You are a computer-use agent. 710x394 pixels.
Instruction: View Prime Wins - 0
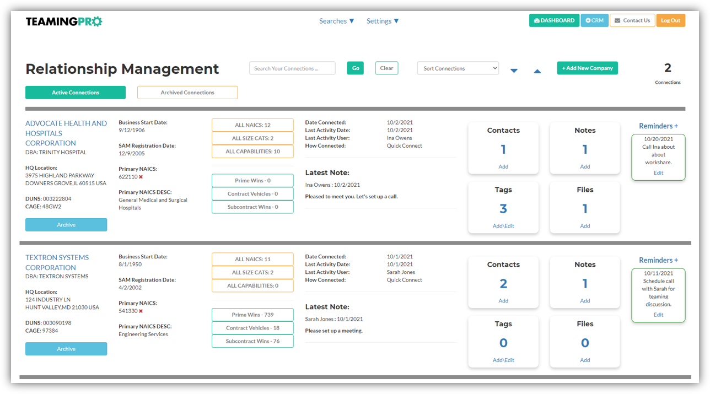pos(252,181)
